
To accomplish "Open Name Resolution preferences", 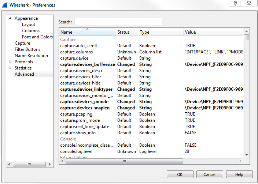I will [31, 56].
